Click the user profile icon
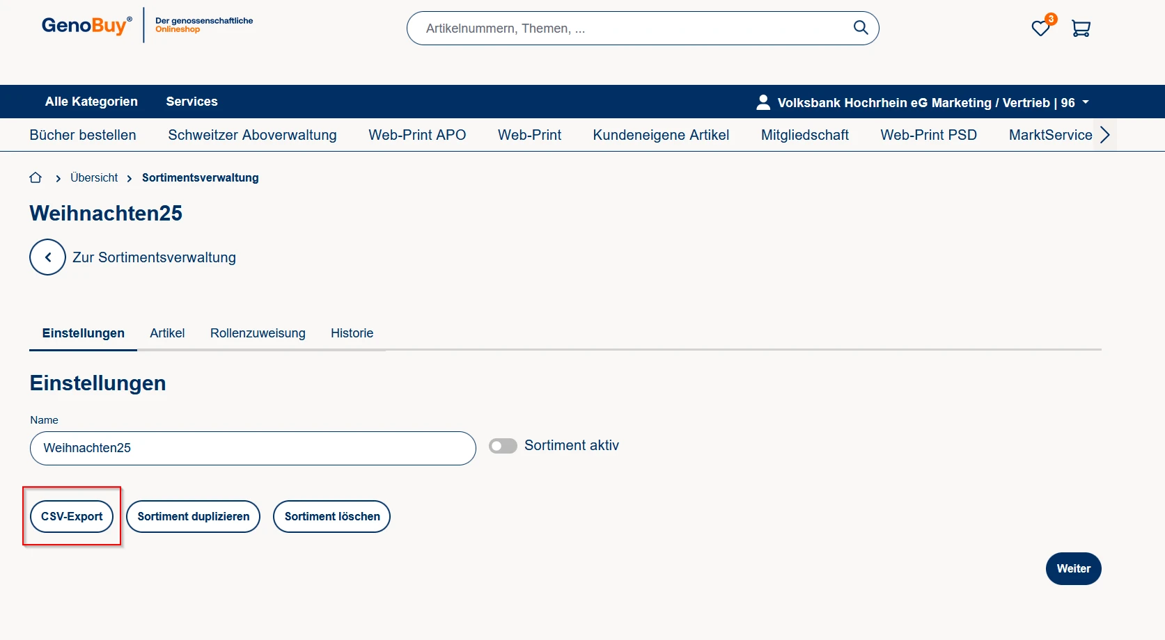This screenshot has height=640, width=1165. pyautogui.click(x=763, y=102)
